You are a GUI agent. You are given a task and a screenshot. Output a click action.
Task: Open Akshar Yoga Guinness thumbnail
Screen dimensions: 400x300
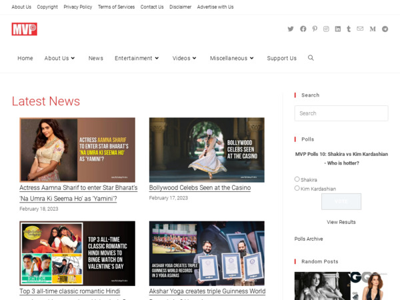click(207, 253)
